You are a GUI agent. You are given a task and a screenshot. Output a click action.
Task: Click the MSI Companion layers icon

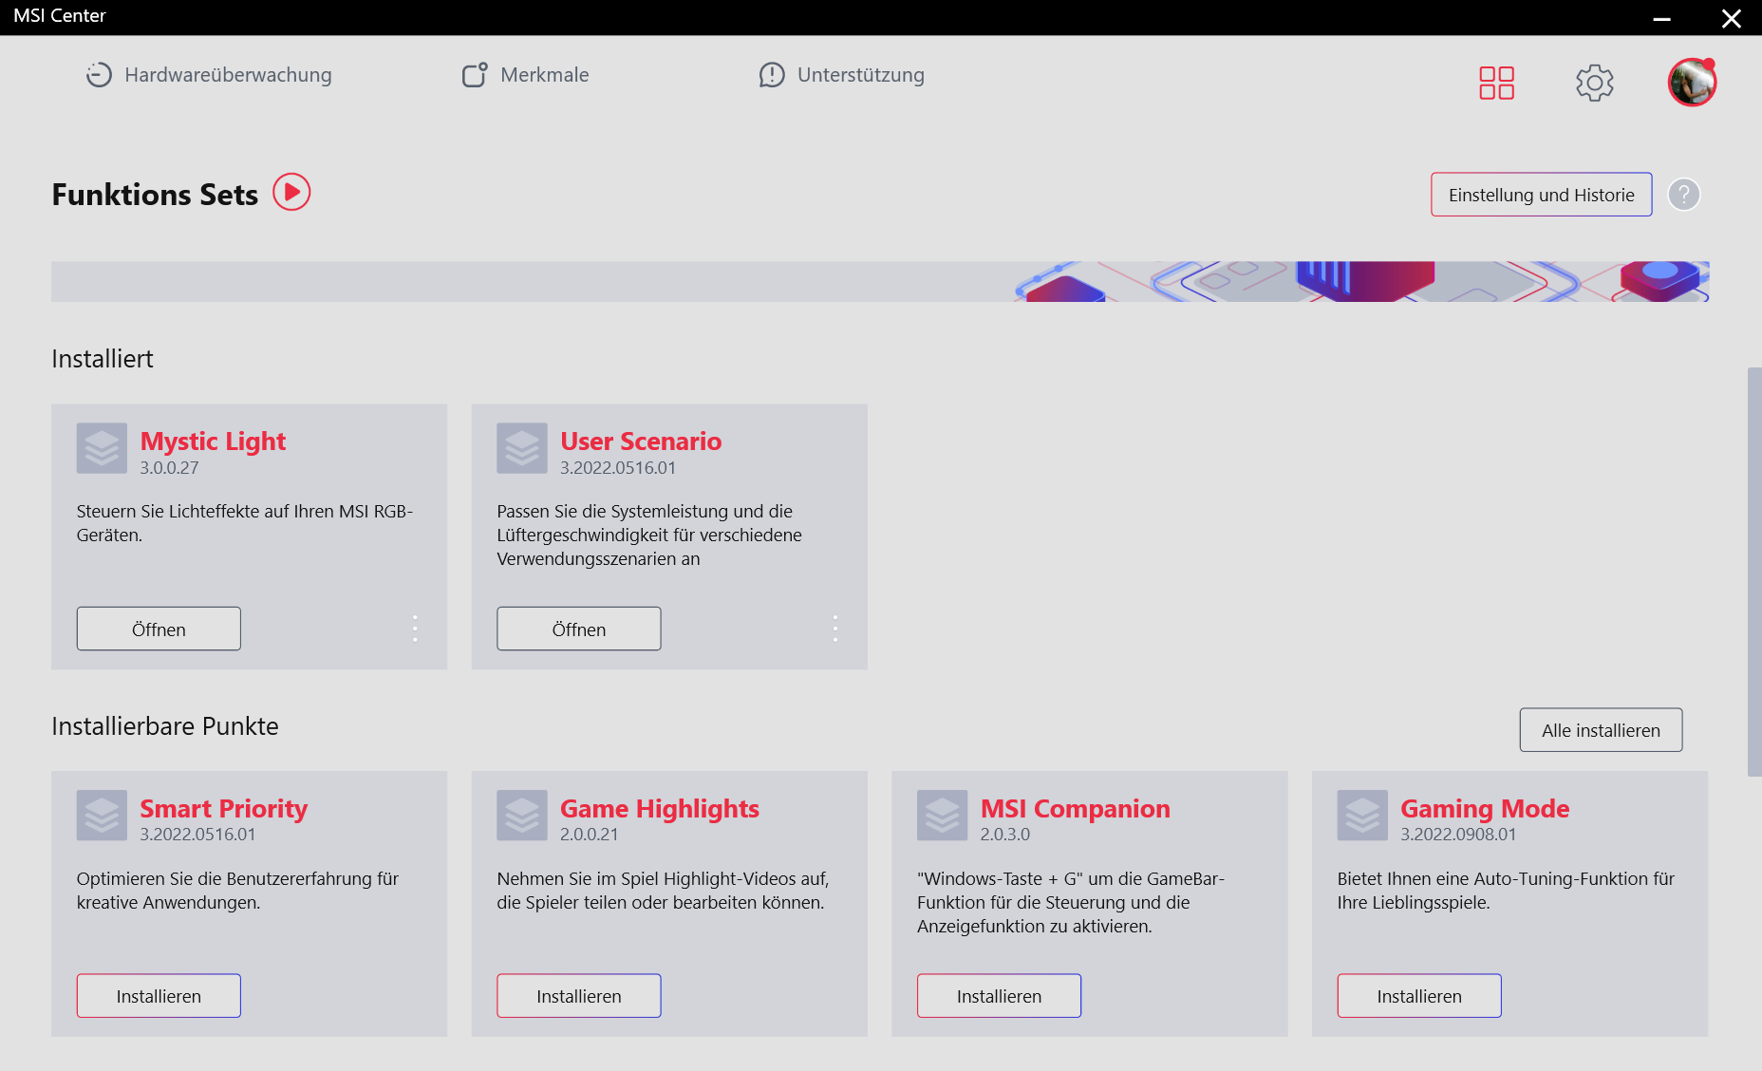coord(943,816)
